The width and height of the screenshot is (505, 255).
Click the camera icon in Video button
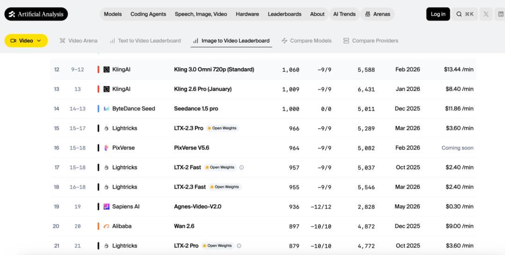[x=14, y=41]
